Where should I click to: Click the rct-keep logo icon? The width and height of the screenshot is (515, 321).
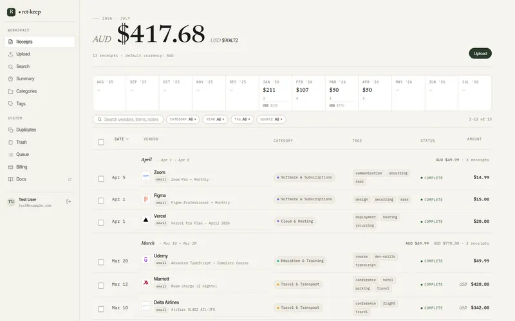click(11, 12)
